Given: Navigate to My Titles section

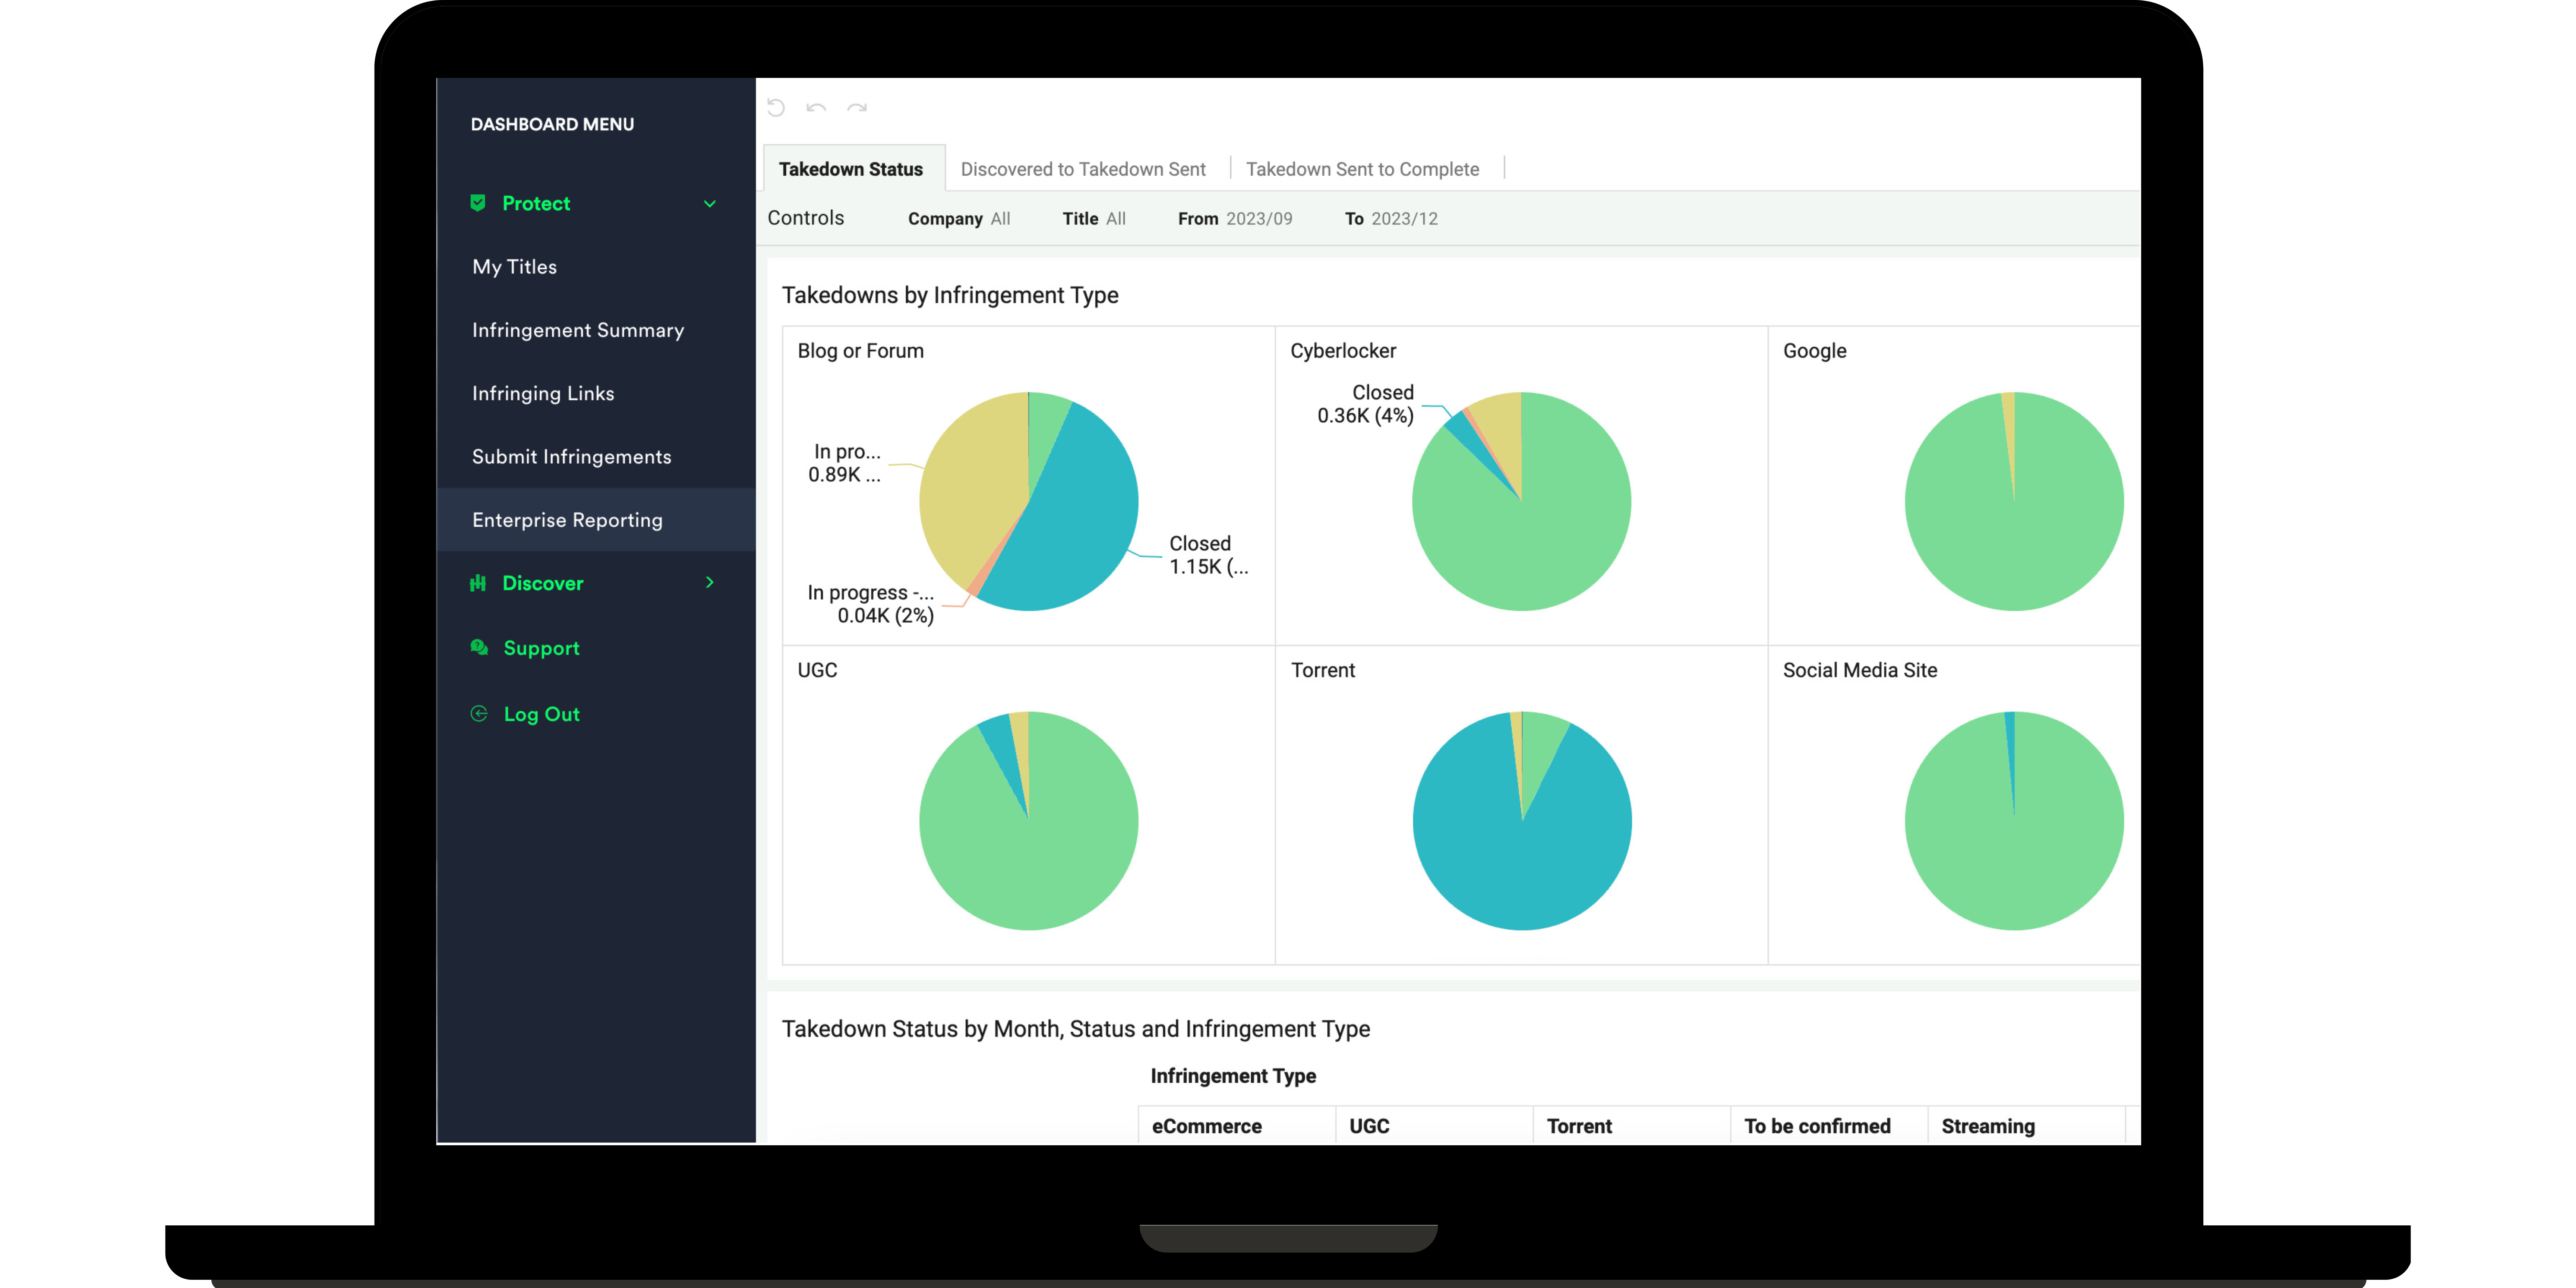Looking at the screenshot, I should 514,266.
